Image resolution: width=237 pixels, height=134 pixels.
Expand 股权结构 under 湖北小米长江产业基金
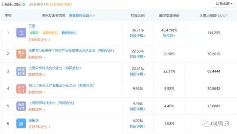[x=37, y=92]
